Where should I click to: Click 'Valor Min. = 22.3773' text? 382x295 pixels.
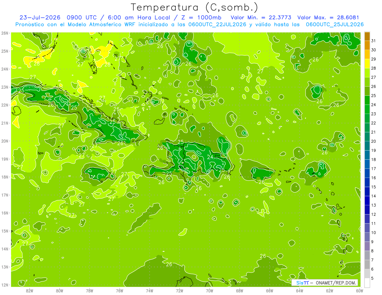point(261,18)
